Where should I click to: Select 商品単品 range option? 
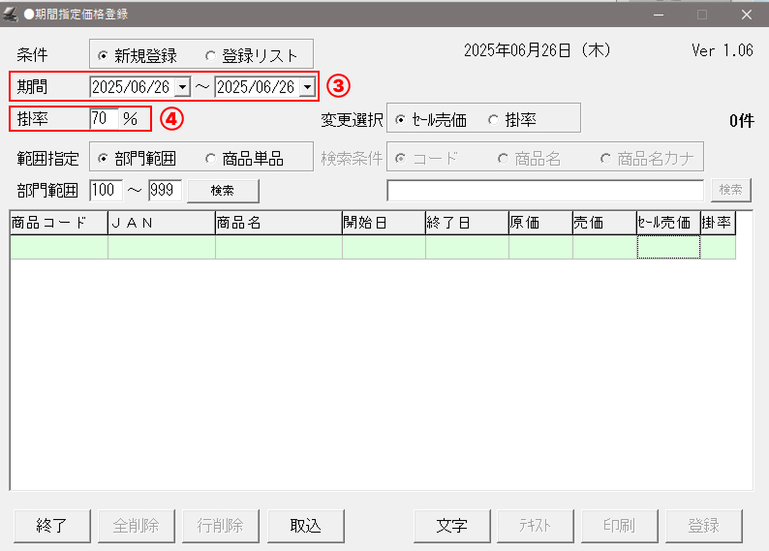[210, 159]
